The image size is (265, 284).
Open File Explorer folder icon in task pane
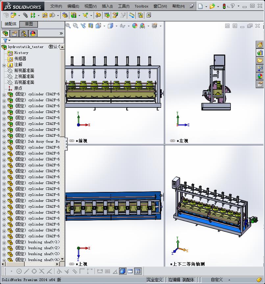pyautogui.click(x=260, y=60)
